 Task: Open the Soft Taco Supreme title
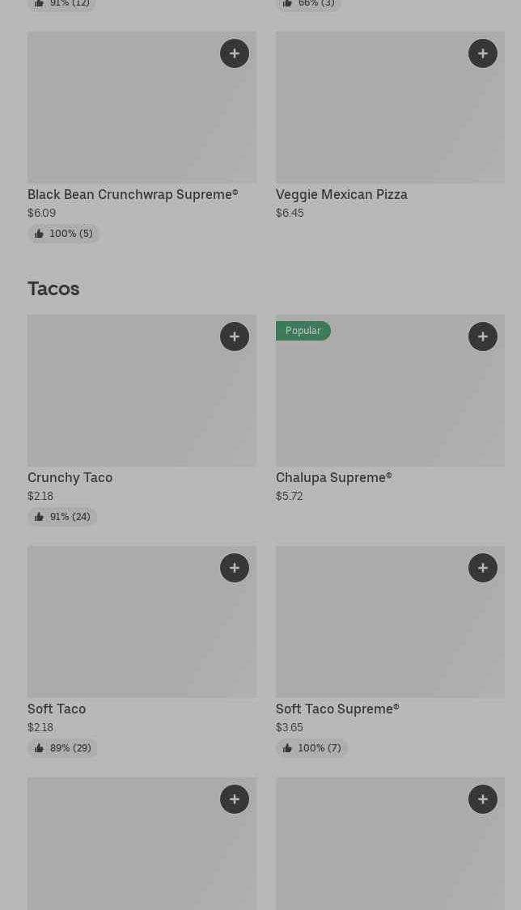337,709
